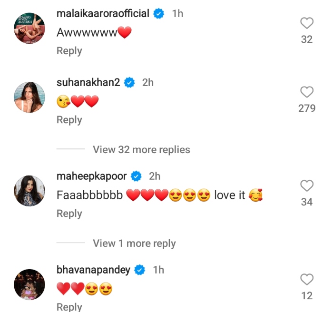
Task: Click the verified badge next to maheepkapoor
Action: coord(136,176)
